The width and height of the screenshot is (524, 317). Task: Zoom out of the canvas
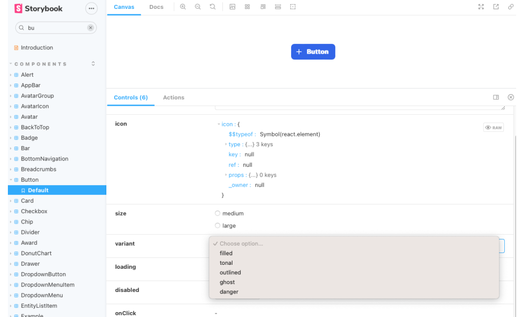pos(197,7)
